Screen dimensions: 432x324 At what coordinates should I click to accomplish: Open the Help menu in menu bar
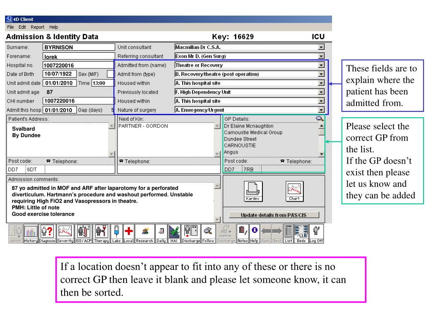[x=54, y=27]
